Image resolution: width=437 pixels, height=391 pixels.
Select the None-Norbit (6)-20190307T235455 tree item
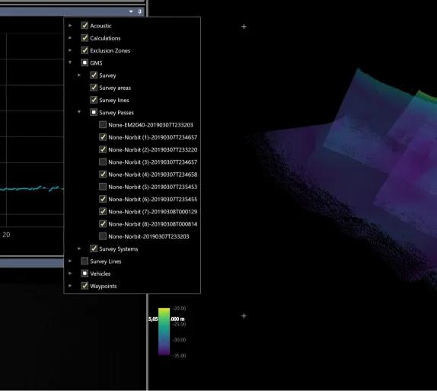(153, 199)
